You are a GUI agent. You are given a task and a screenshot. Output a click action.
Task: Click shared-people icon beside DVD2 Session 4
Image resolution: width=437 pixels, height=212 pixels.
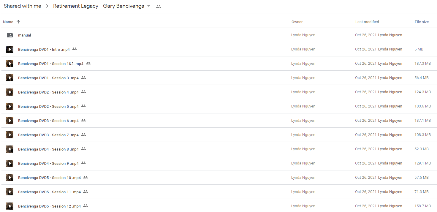(x=83, y=92)
